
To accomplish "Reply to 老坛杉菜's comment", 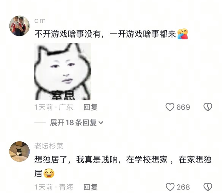I will coord(90,187).
